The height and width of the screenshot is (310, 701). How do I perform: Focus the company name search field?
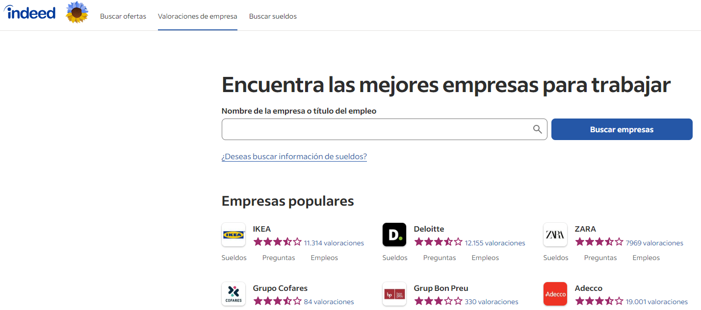tap(375, 129)
